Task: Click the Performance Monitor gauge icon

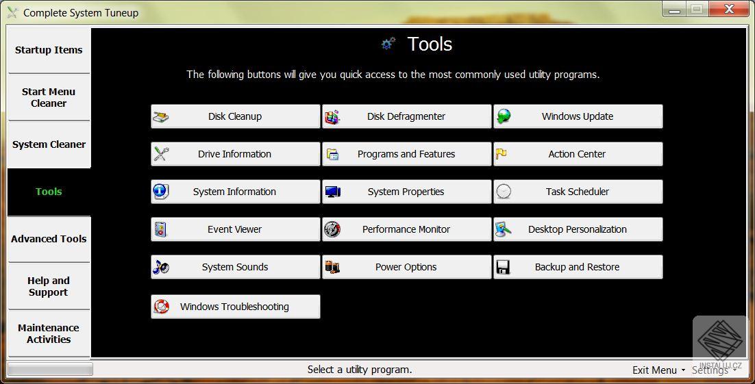Action: tap(332, 229)
